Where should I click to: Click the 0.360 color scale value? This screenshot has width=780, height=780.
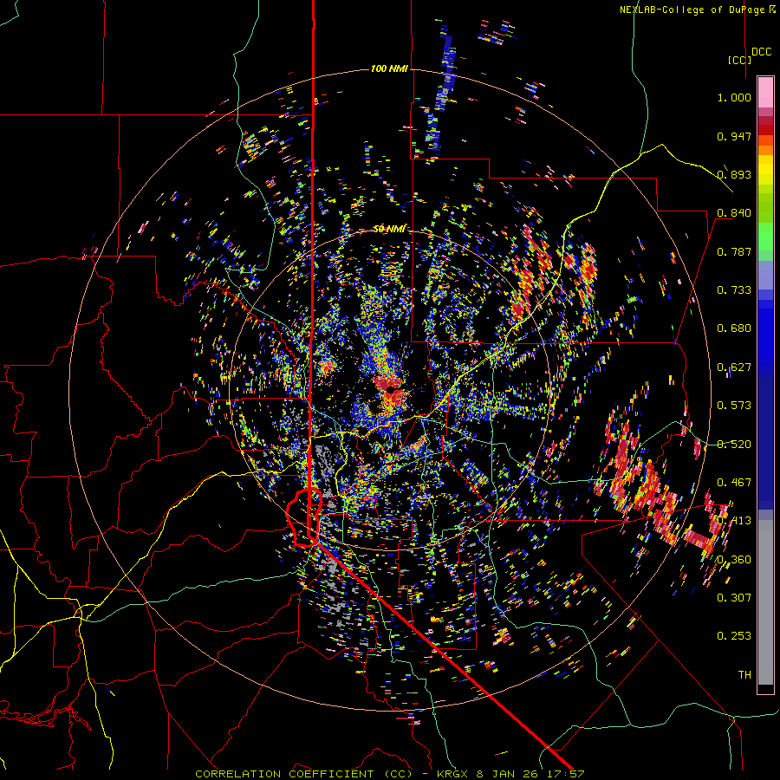pyautogui.click(x=734, y=560)
